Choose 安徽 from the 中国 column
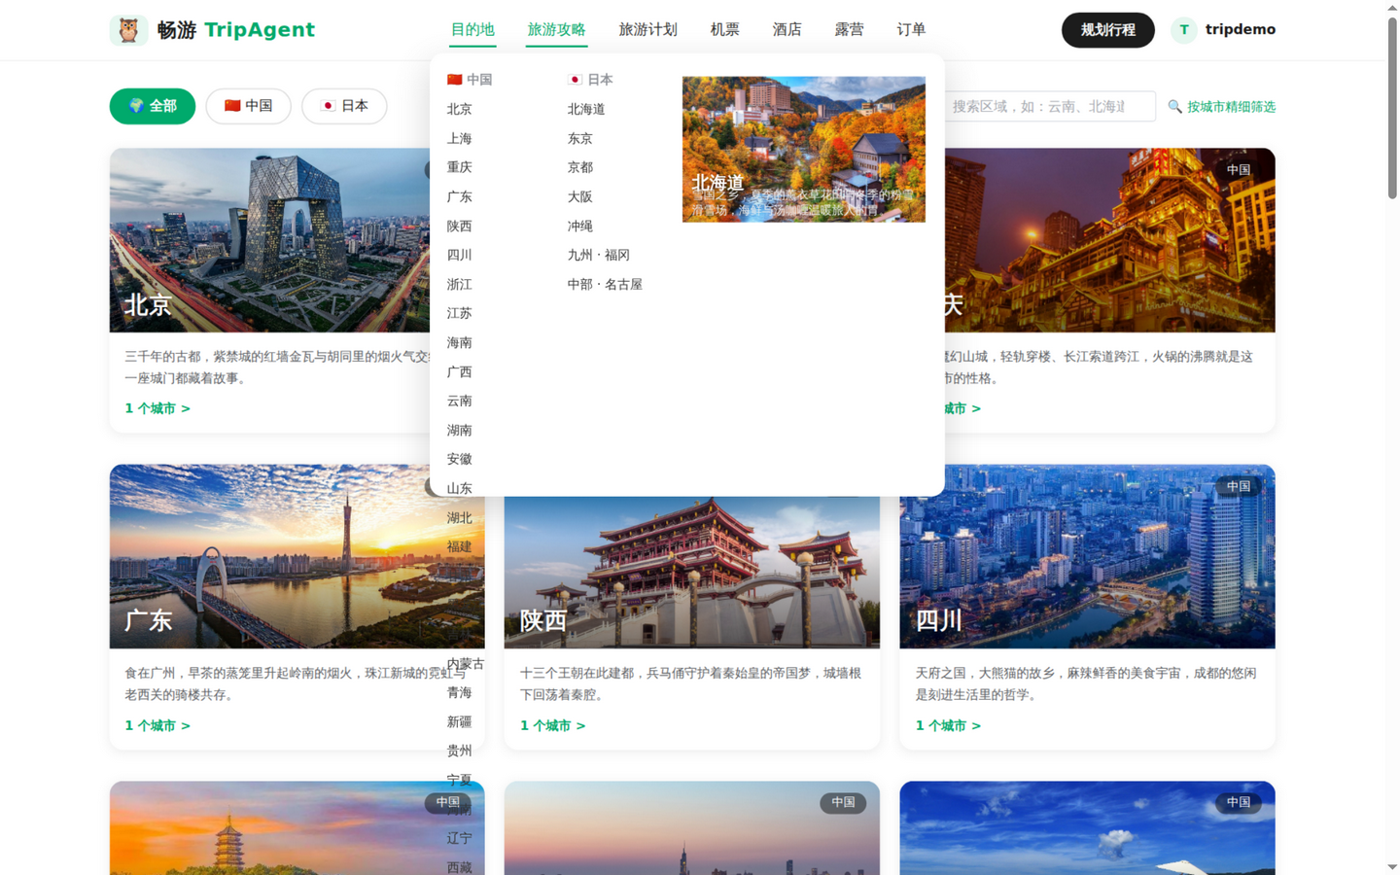 459,459
